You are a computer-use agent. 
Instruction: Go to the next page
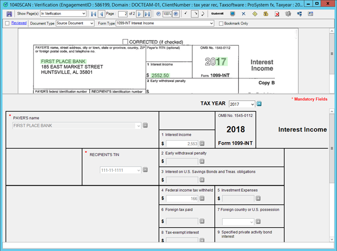pos(139,14)
